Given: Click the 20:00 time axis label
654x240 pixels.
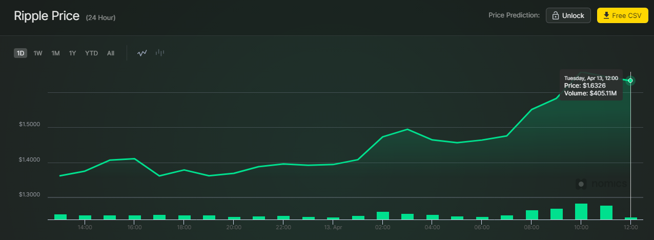Looking at the screenshot, I should pos(234,227).
